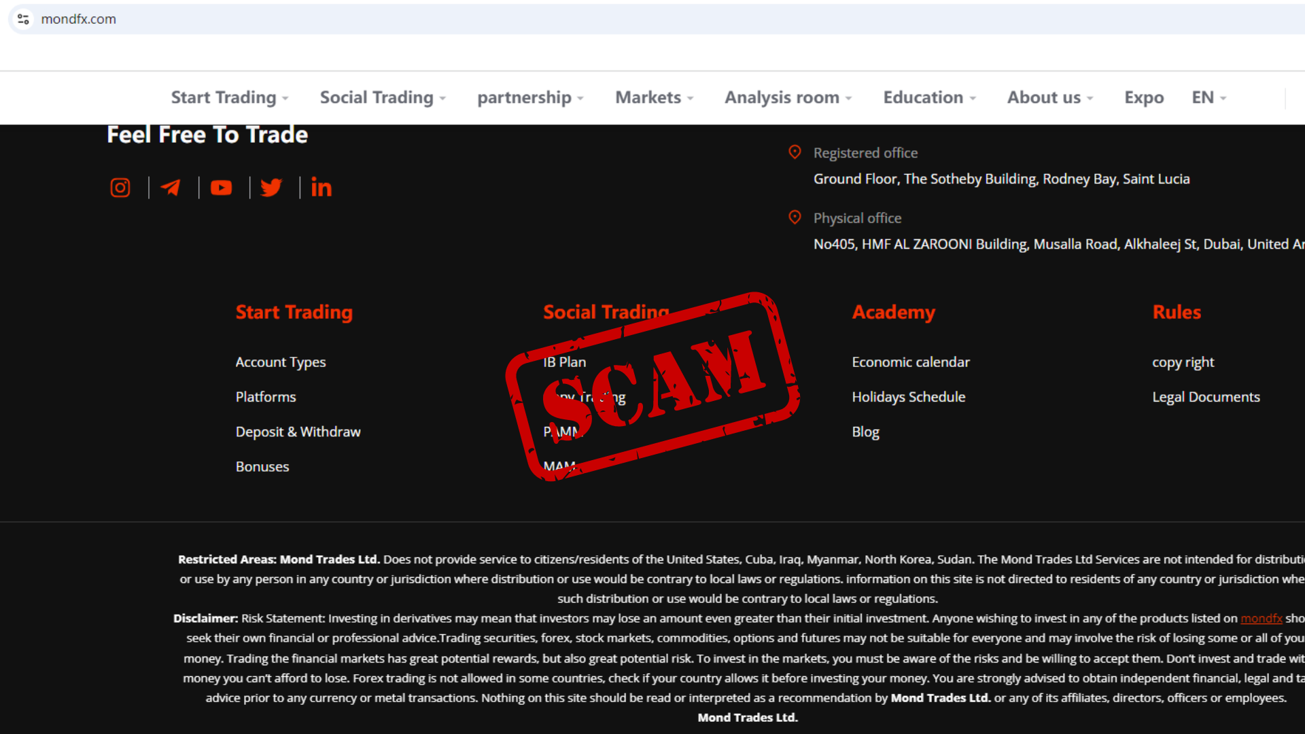Expand the Education nav dropdown

930,98
